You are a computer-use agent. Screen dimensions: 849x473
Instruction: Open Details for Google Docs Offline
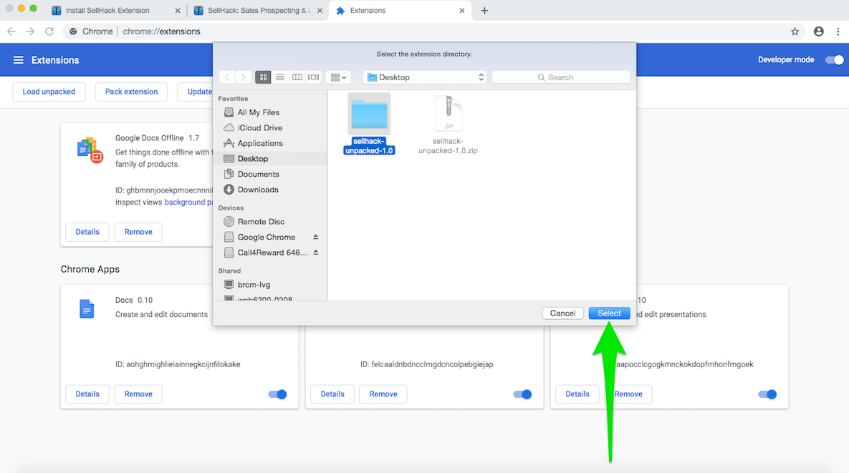(87, 232)
